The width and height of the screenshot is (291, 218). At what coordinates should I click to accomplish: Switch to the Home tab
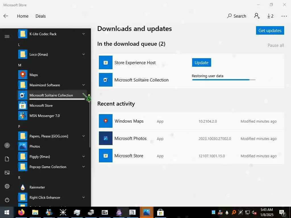pos(23,16)
